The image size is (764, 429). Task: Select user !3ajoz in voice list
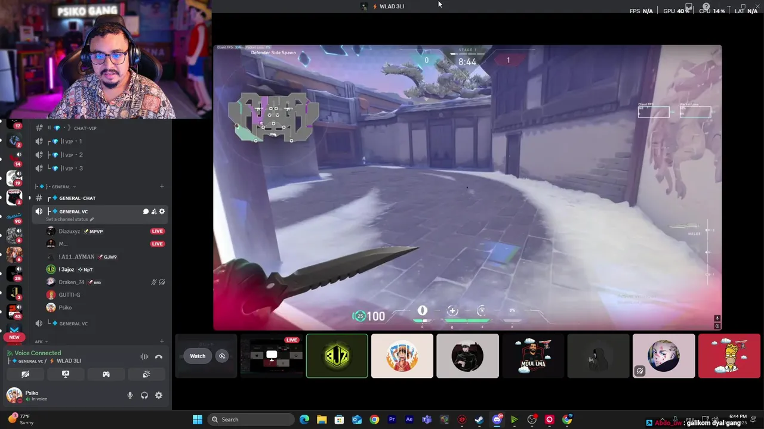click(x=66, y=269)
